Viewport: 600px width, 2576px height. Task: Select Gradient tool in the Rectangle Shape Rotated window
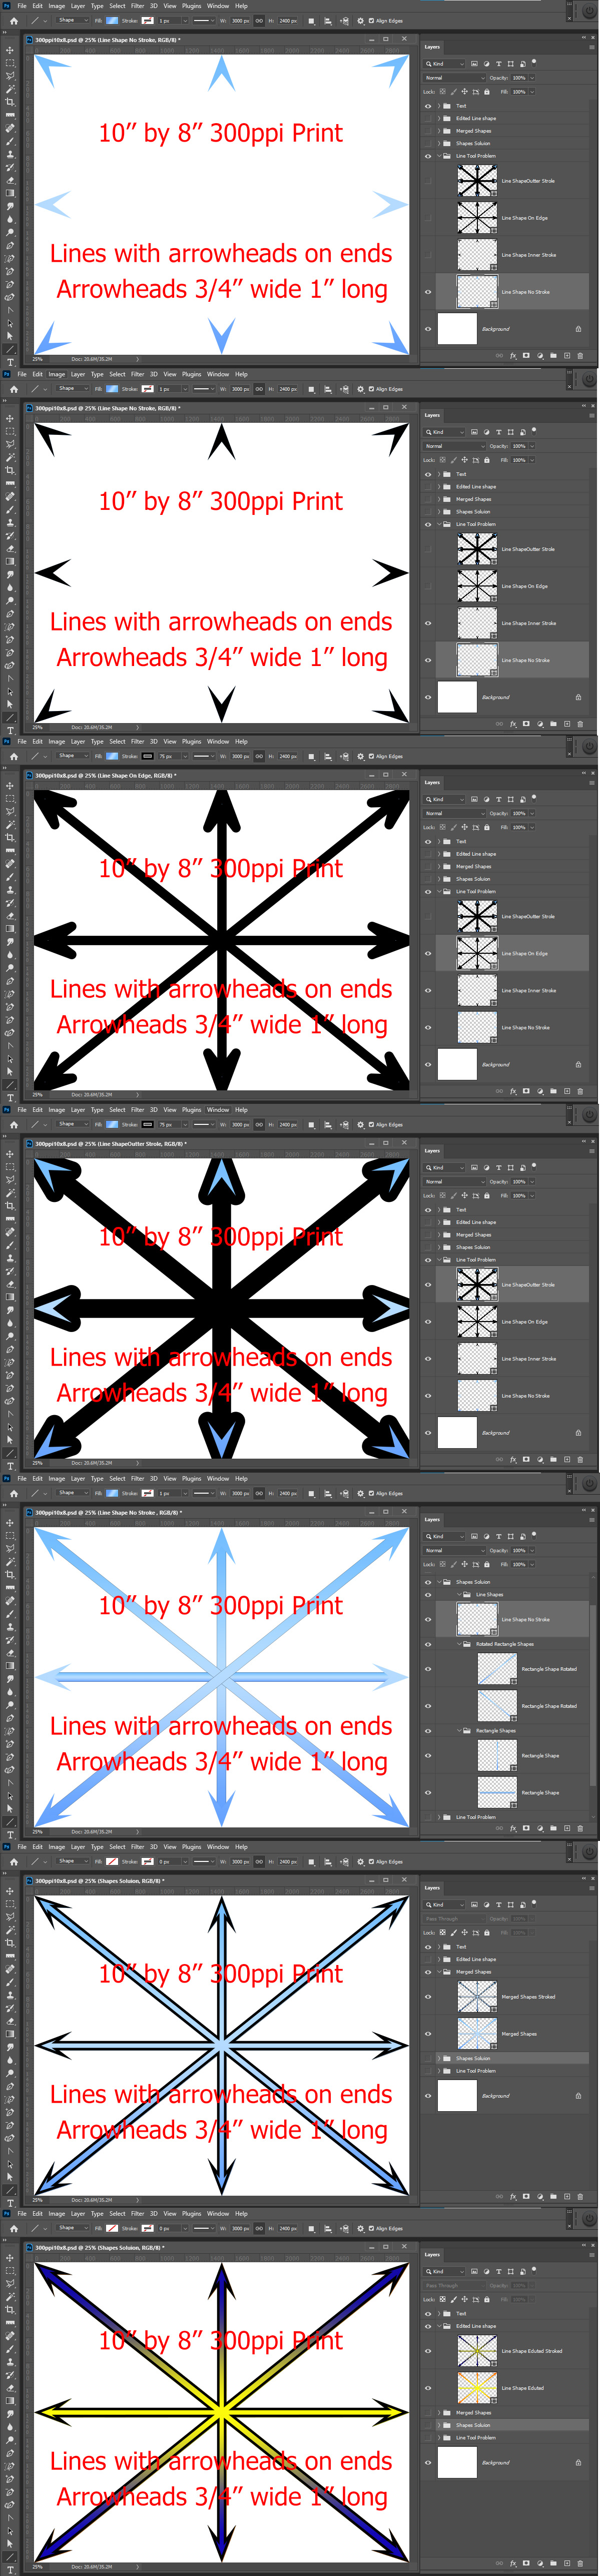(x=10, y=1666)
